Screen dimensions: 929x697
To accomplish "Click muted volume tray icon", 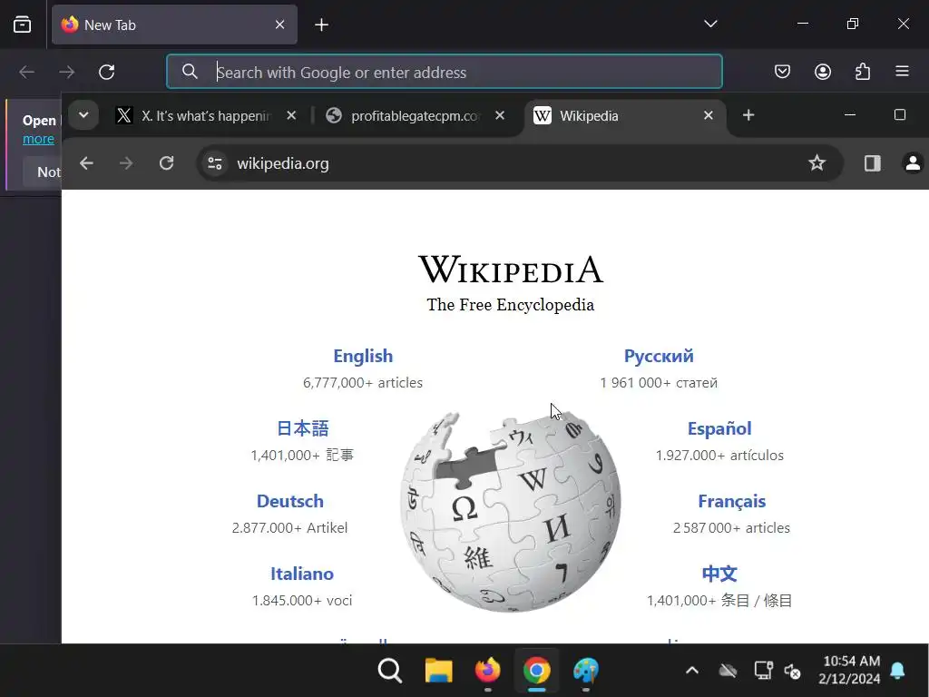I will (x=793, y=671).
